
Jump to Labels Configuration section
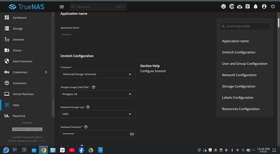point(238,98)
